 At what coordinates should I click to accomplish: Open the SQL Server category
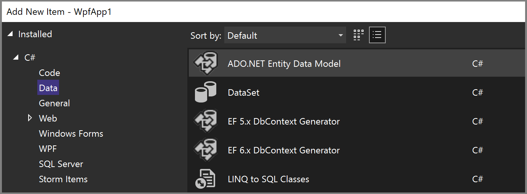(61, 164)
